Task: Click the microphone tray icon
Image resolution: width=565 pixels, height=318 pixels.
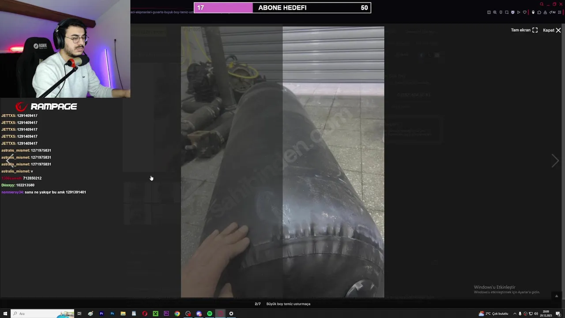Action: point(520,314)
